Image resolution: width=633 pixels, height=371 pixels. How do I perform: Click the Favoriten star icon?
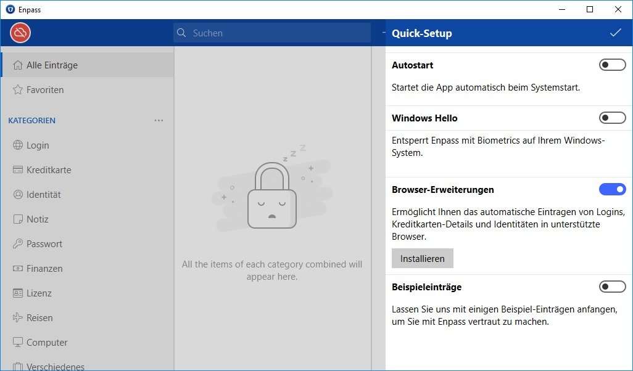17,90
